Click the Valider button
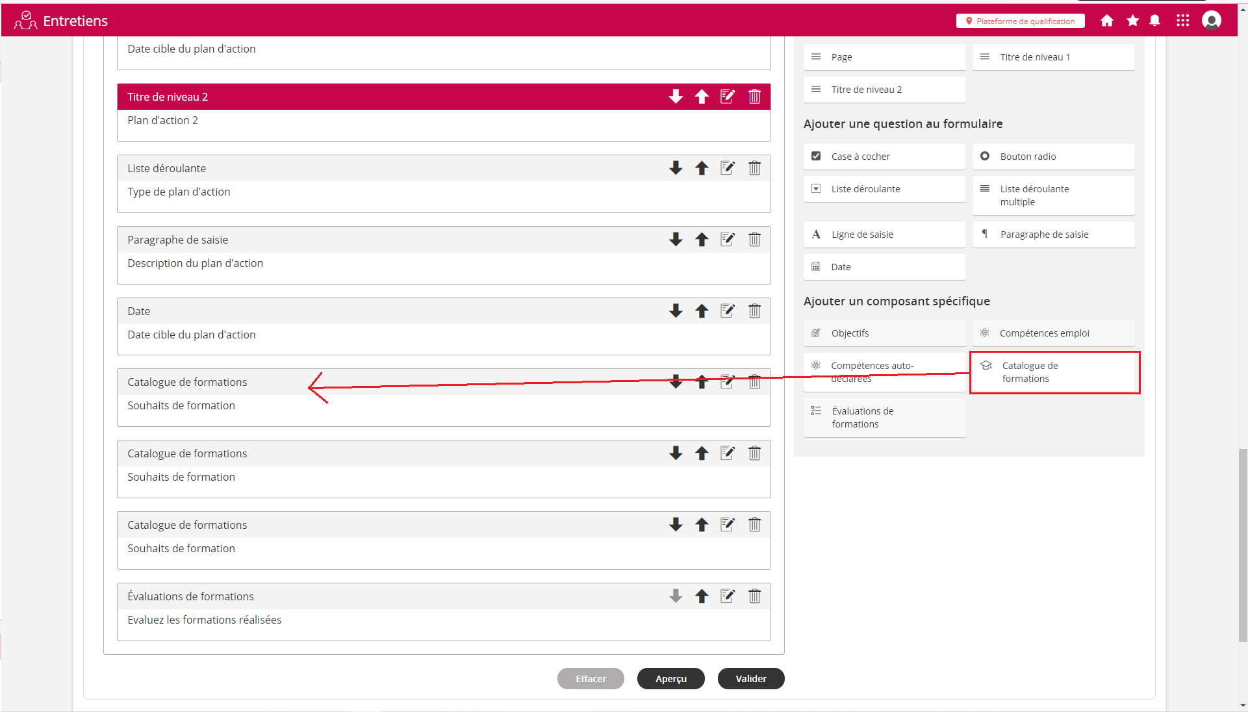Viewport: 1248px width, 712px height. tap(751, 679)
